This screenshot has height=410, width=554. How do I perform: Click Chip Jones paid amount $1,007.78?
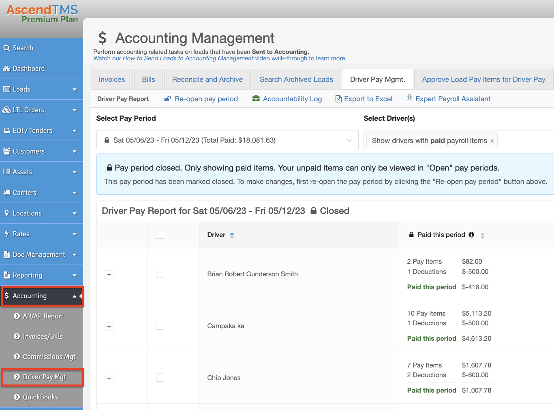point(477,390)
